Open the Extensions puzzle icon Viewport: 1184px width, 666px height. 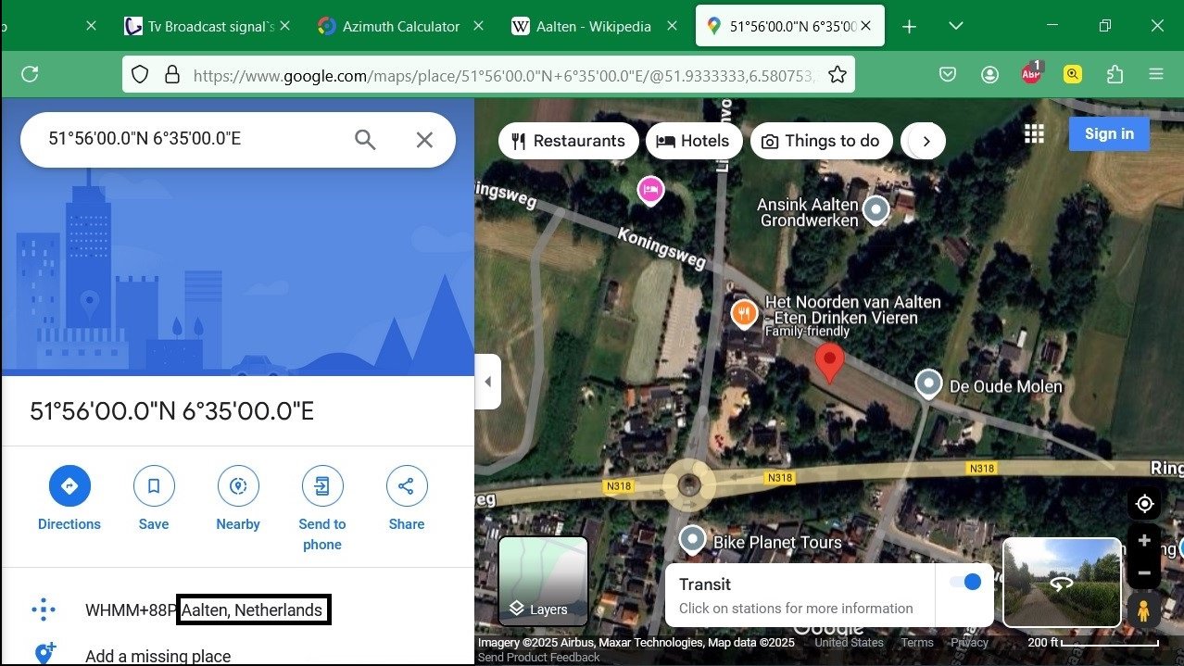click(1115, 74)
